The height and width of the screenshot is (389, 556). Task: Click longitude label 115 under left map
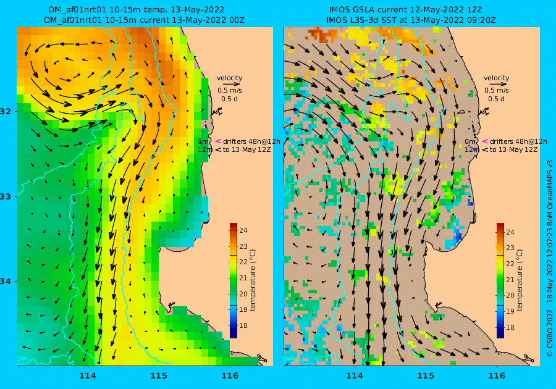point(159,375)
